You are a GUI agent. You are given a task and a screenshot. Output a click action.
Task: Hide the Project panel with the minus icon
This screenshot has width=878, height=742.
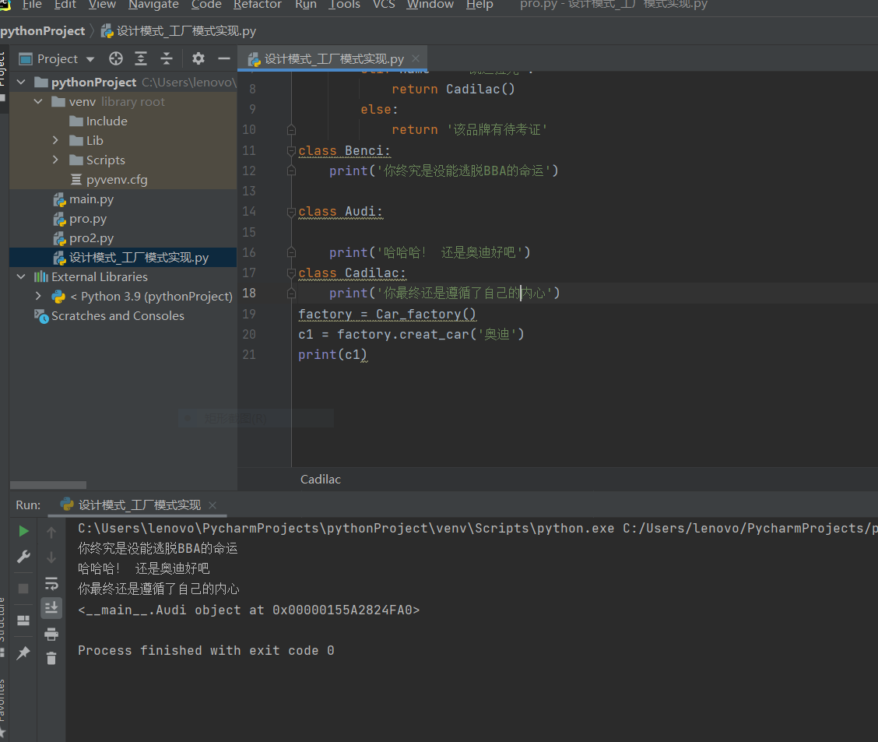click(224, 58)
